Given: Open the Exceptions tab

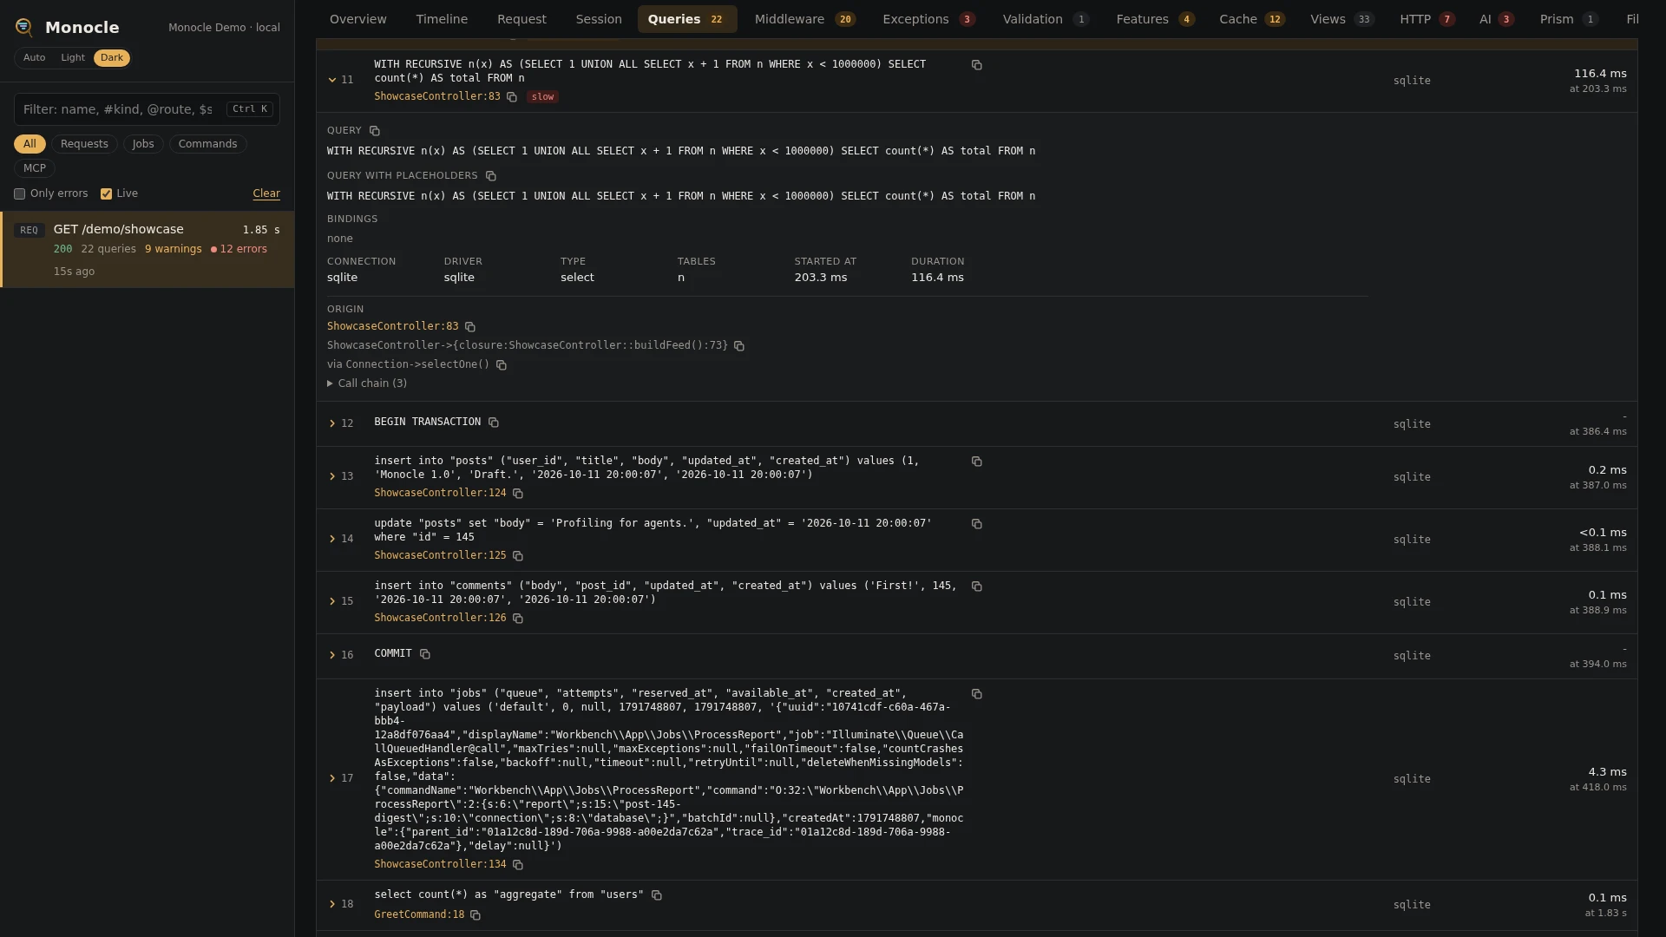Looking at the screenshot, I should [928, 19].
